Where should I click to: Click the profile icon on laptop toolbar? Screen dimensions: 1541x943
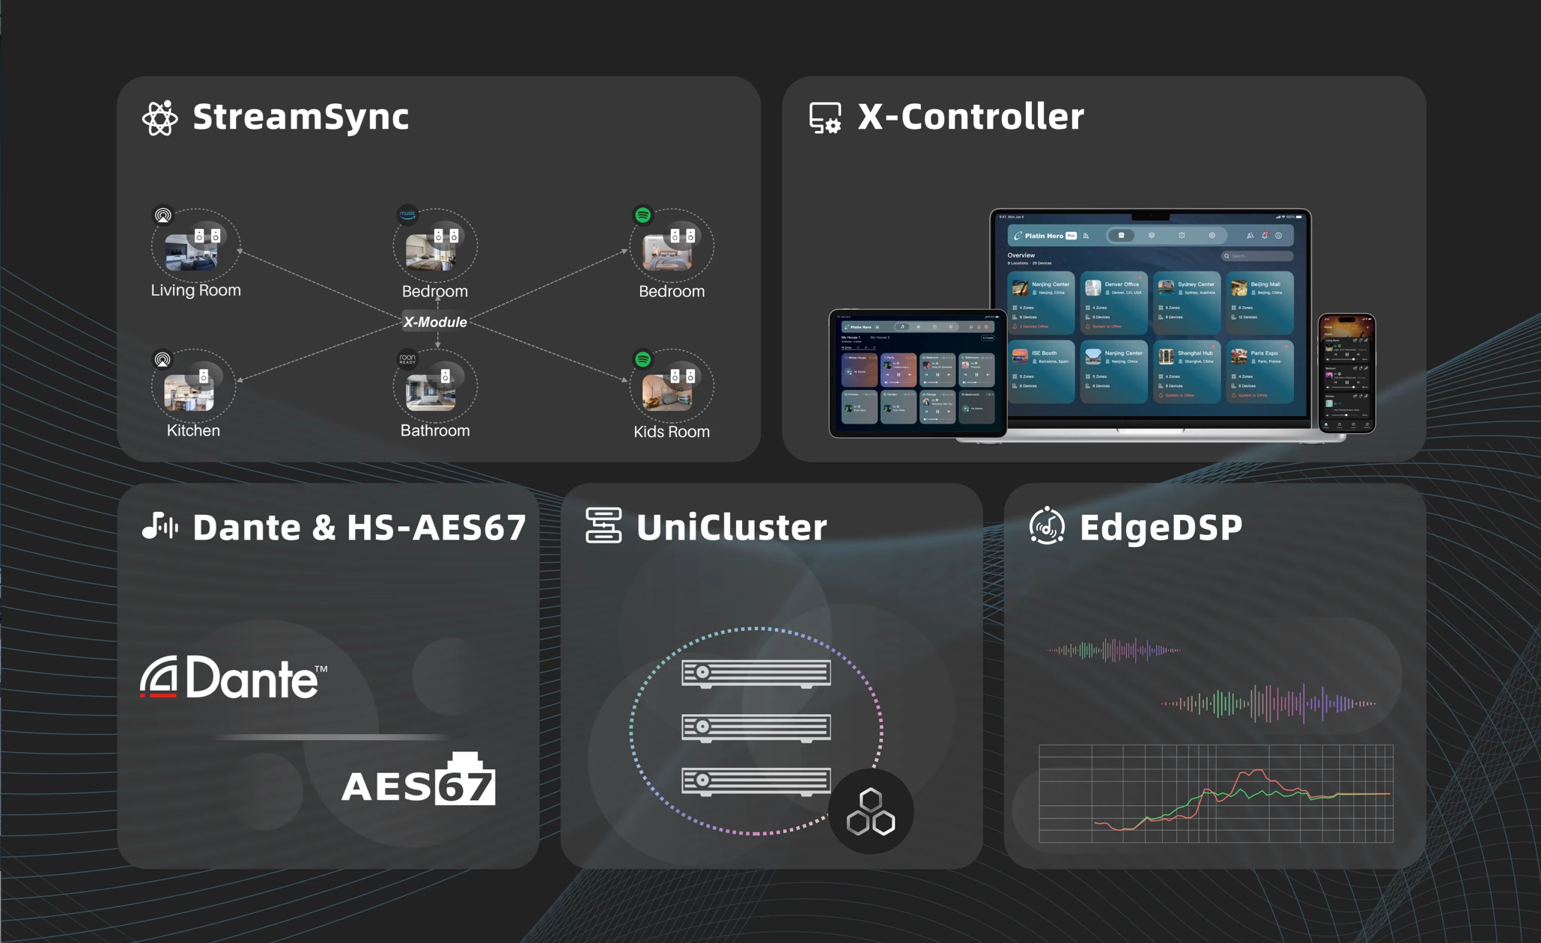[1279, 236]
